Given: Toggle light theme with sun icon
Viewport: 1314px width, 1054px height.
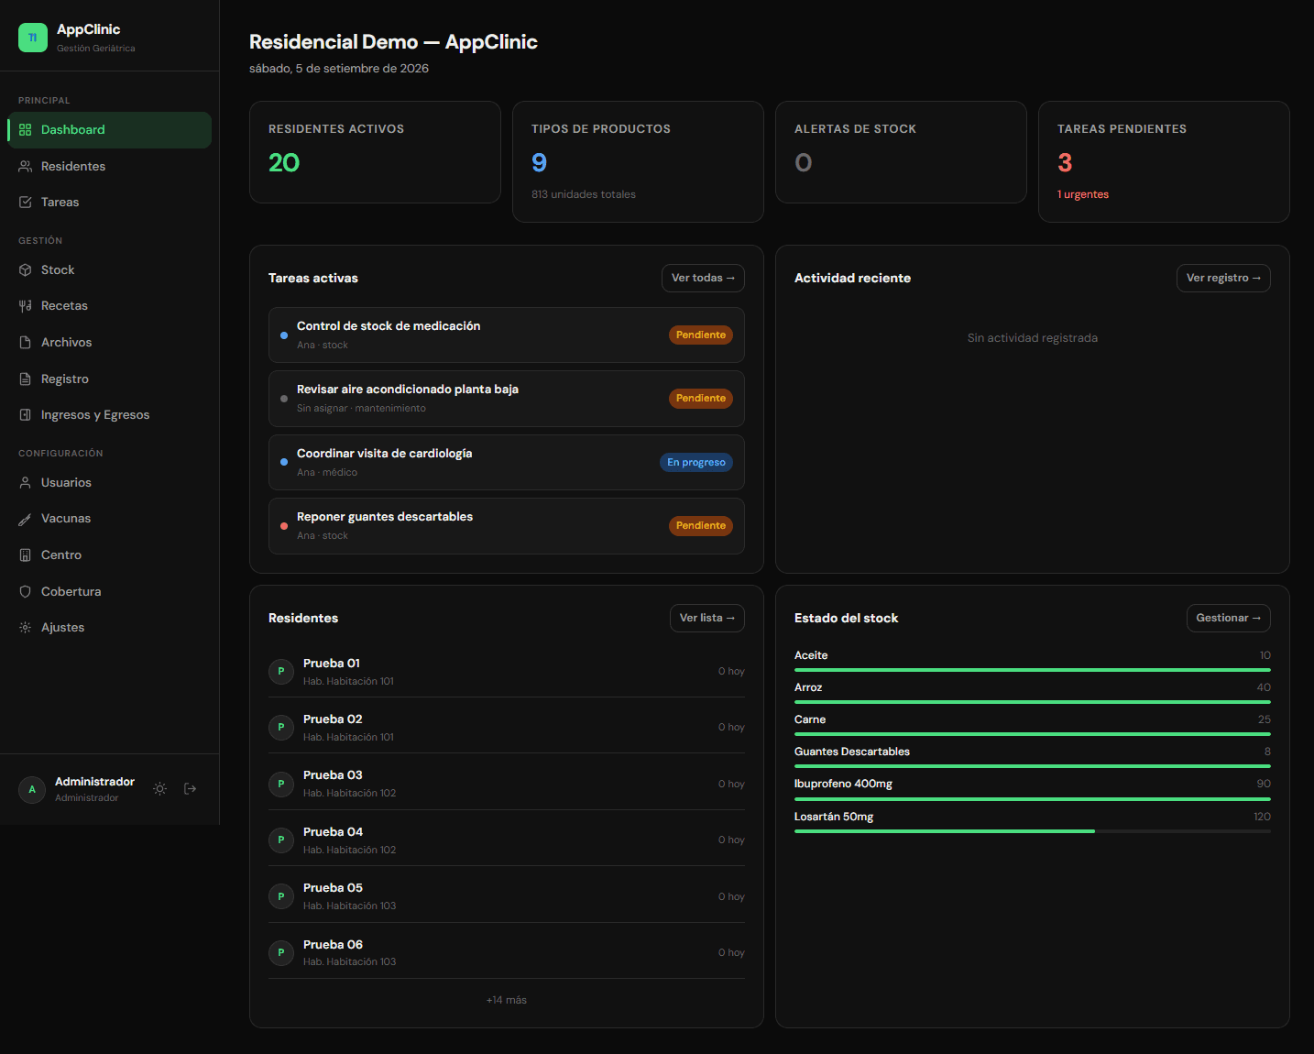Looking at the screenshot, I should 160,789.
